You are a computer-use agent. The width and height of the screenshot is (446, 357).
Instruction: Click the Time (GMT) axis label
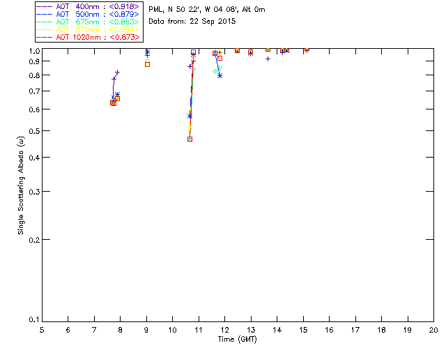237,340
